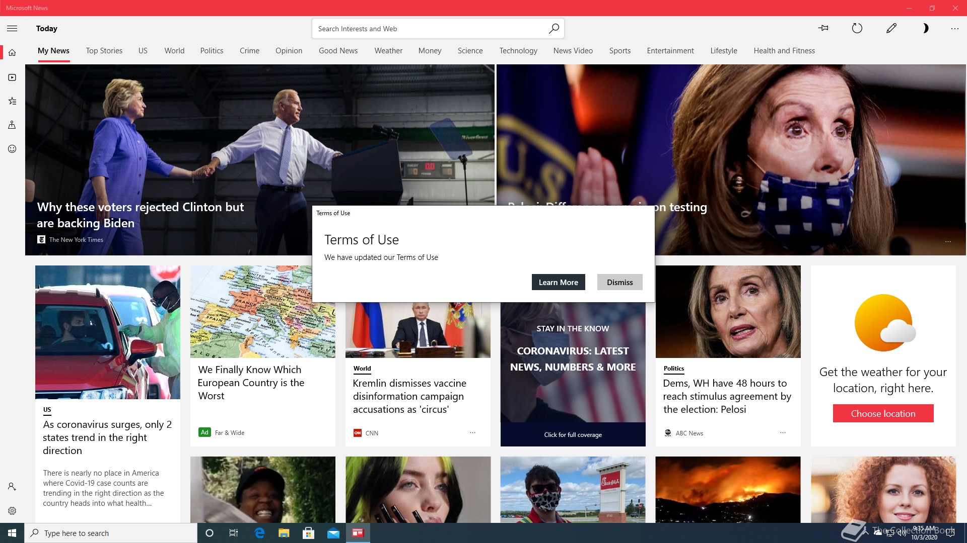Click the pencil edit icon

891,28
